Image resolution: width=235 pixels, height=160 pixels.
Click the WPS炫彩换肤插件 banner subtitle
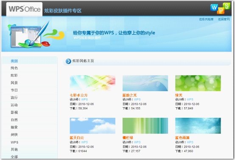tap(87, 38)
